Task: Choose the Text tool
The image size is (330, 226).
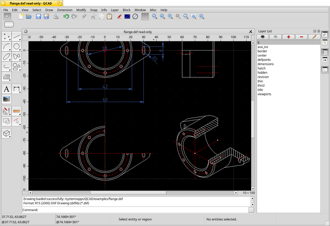Action: pyautogui.click(x=7, y=89)
